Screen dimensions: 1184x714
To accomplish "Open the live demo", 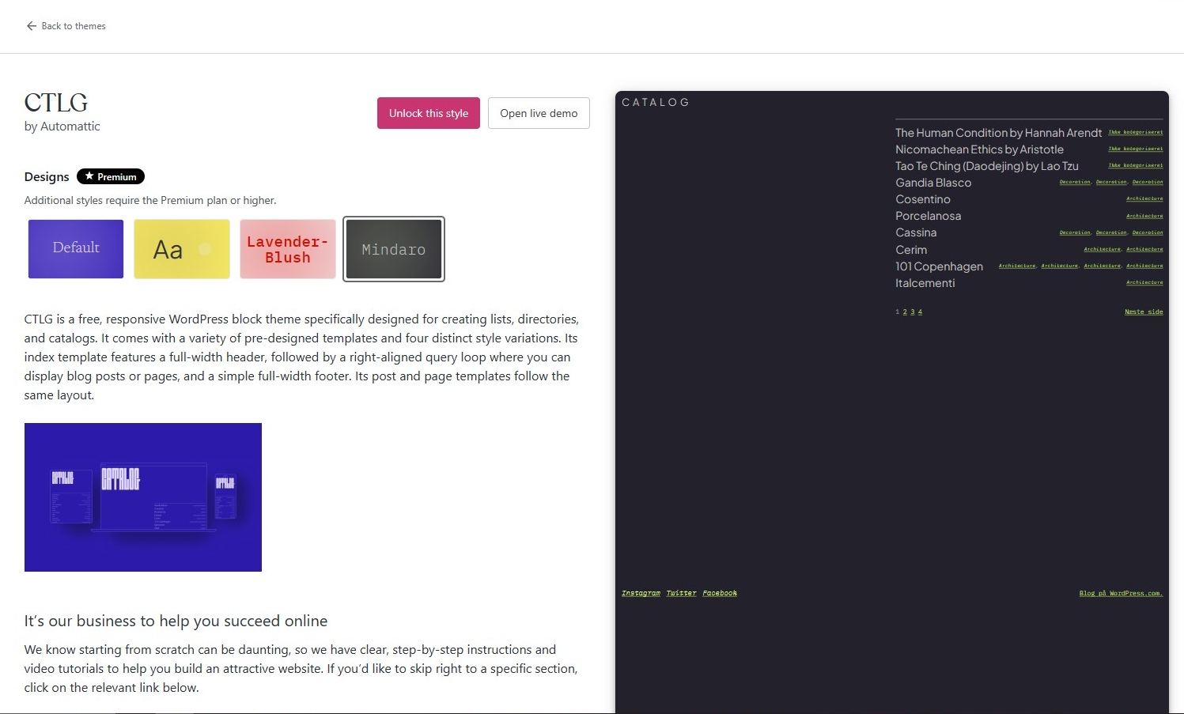I will pyautogui.click(x=538, y=113).
